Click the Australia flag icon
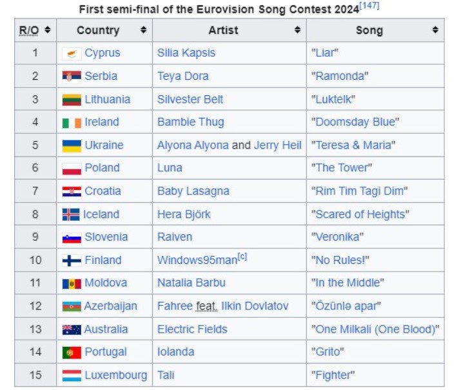 72,330
